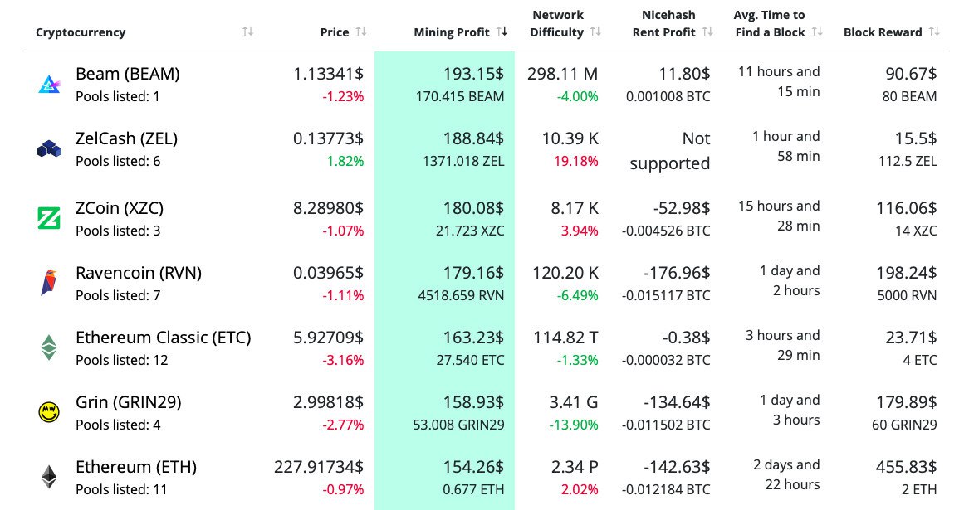Click the ZelCash cube logo icon
Viewport: 969px width, 510px height.
49,148
